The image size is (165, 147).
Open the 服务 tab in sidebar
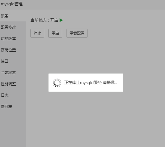pyautogui.click(x=13, y=16)
